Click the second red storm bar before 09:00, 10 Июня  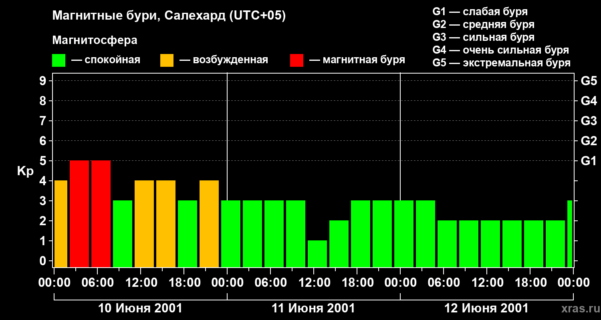coord(101,214)
